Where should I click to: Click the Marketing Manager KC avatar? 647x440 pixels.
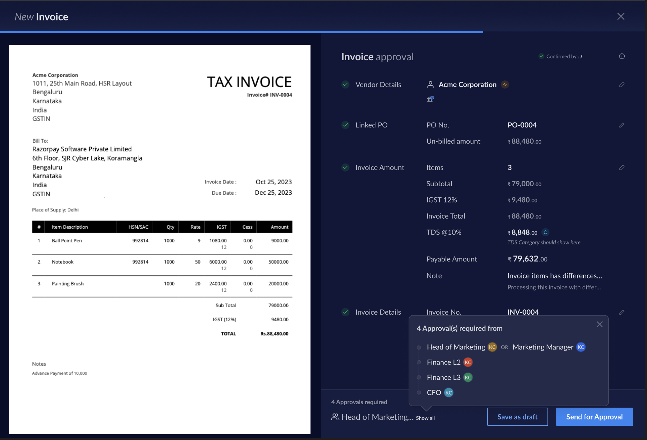[581, 347]
